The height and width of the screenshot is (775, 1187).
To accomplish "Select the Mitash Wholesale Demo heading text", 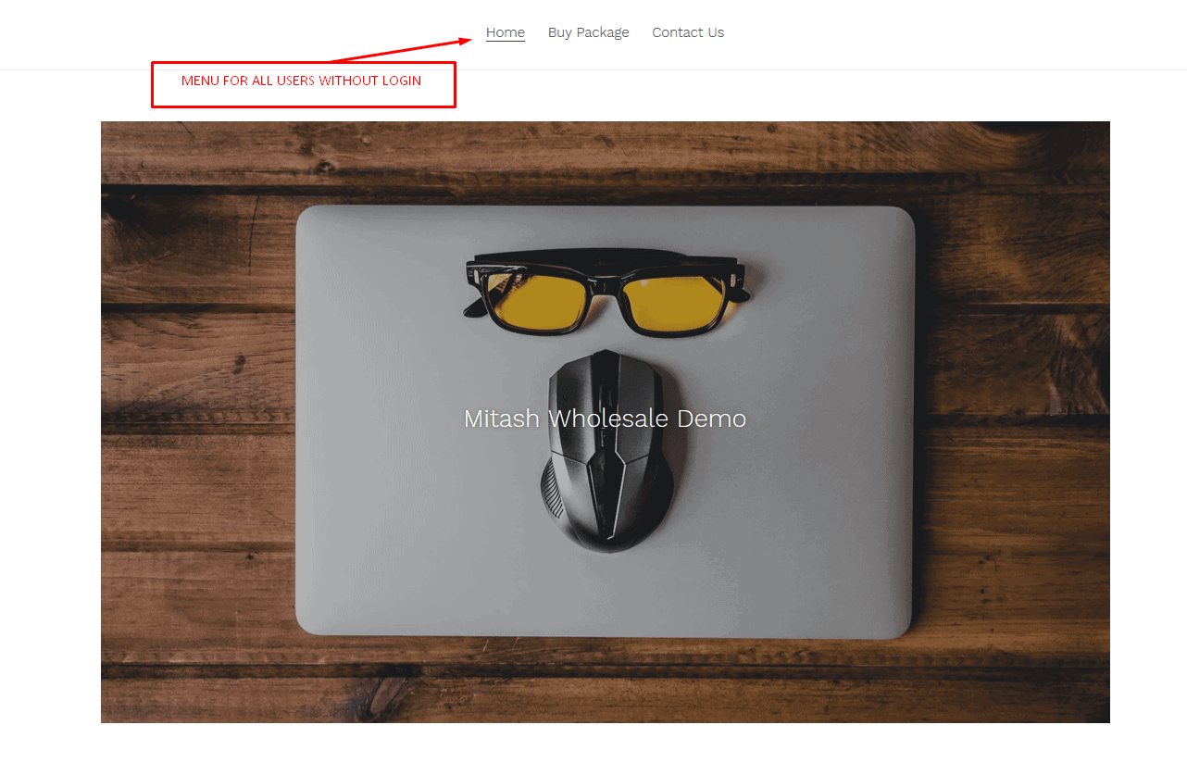I will 605,419.
